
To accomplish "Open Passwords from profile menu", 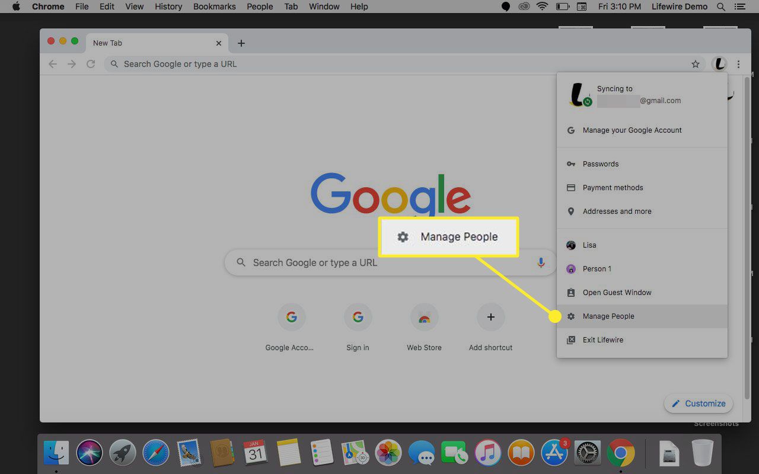I will point(642,164).
